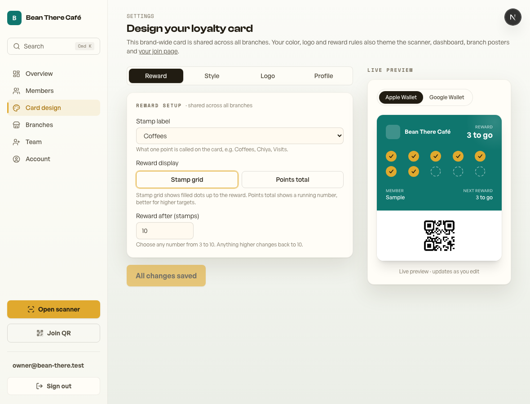The height and width of the screenshot is (404, 530).
Task: Show the Apple Wallet preview
Action: [x=401, y=97]
